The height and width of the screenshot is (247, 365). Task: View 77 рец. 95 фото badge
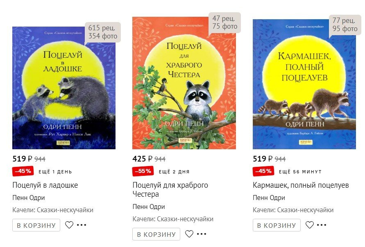[345, 25]
